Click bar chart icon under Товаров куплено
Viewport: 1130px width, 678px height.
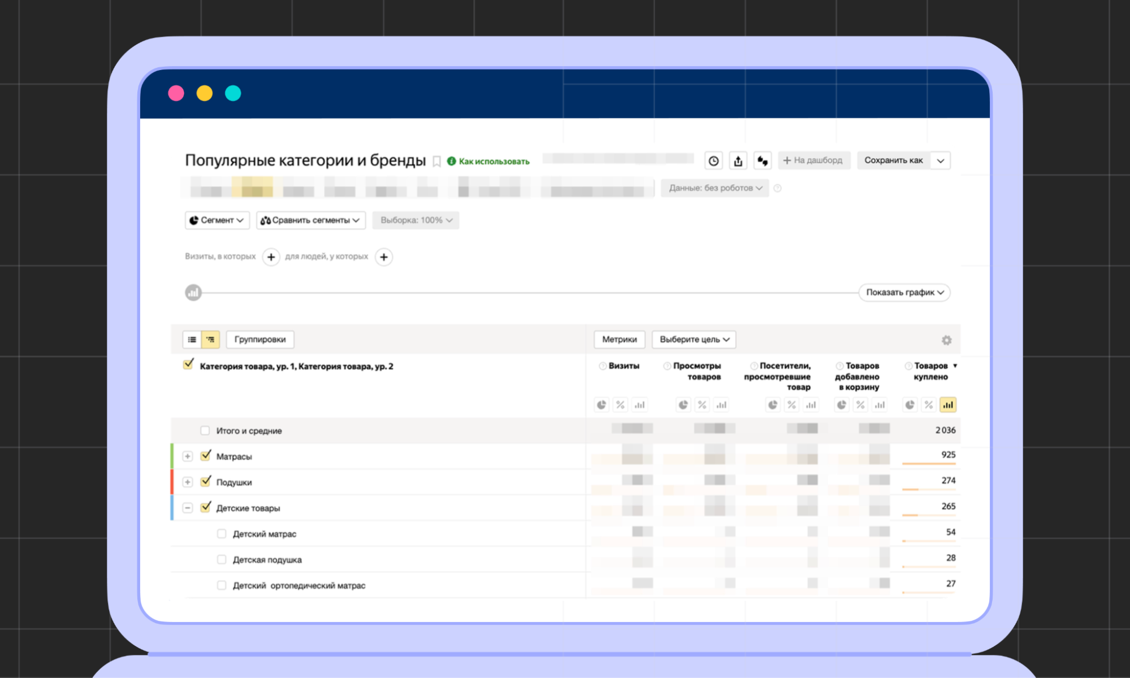click(948, 405)
